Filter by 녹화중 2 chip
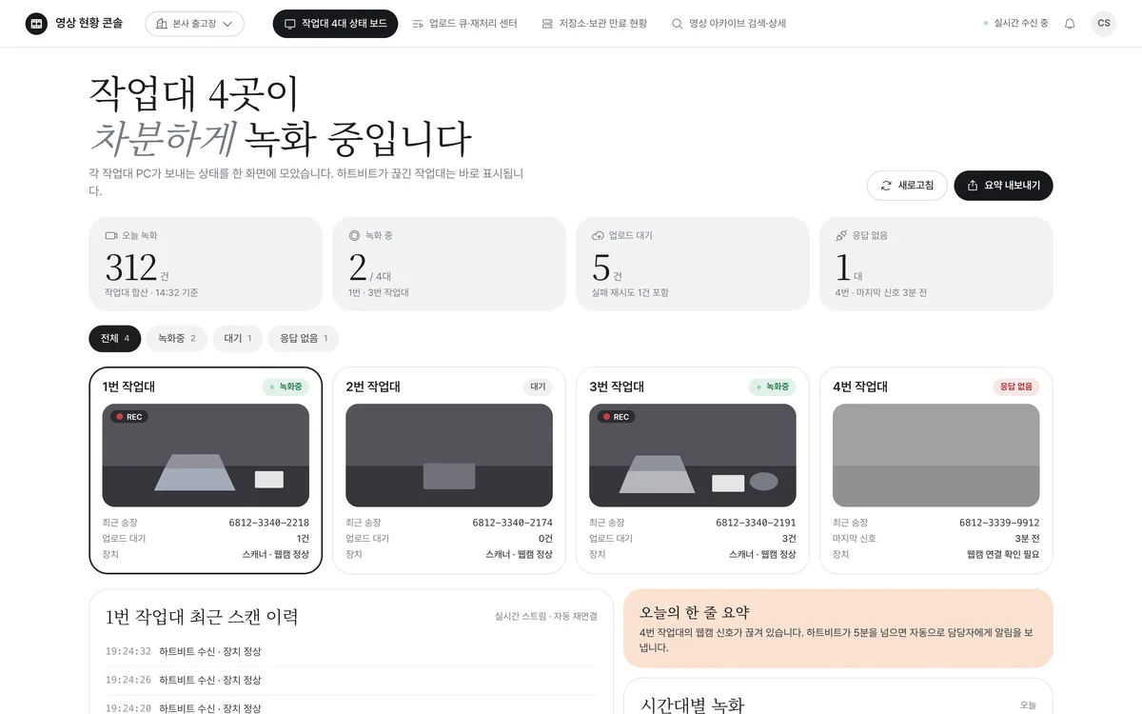Screen dimensions: 1142x714 point(176,338)
